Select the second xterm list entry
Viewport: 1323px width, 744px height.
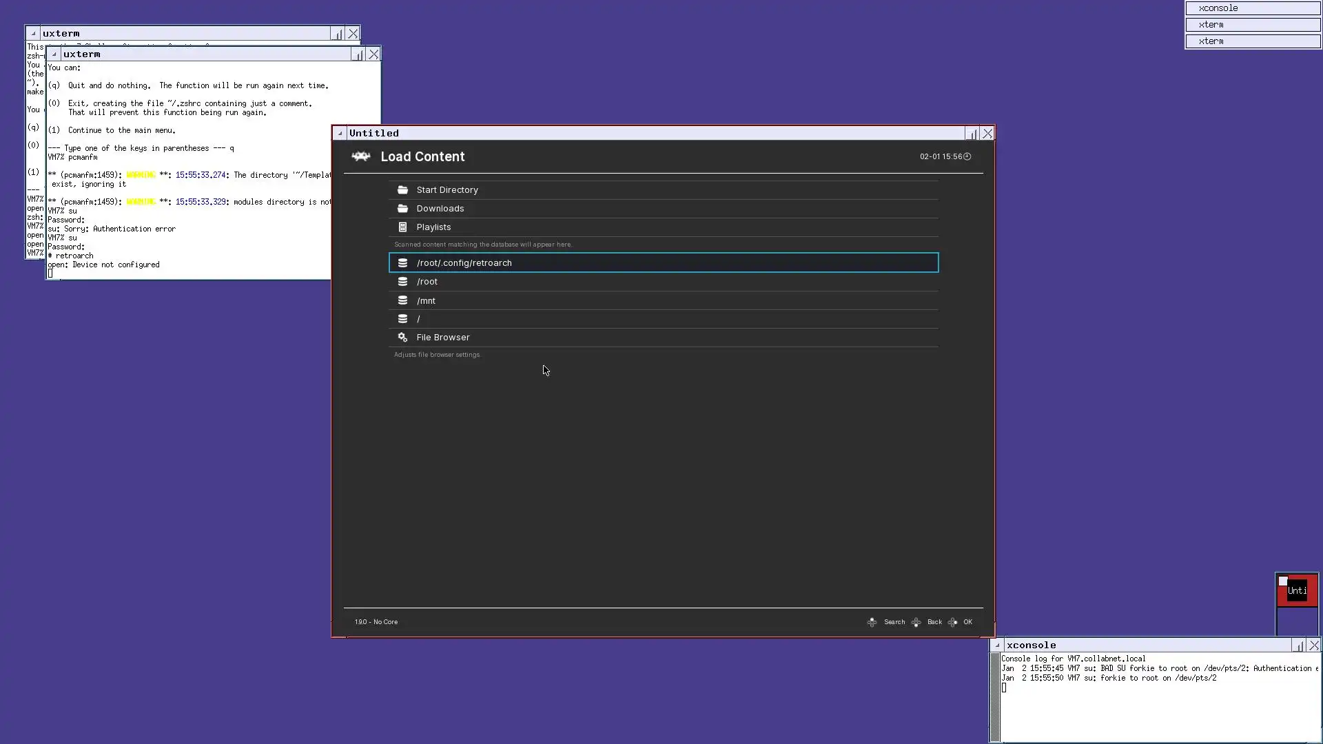pos(1252,41)
